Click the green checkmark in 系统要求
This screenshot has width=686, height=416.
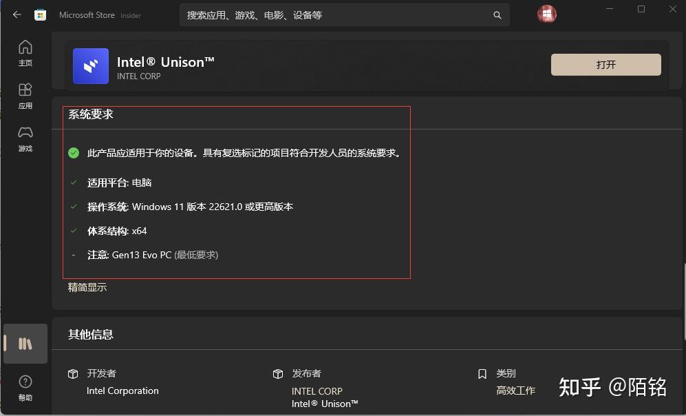(73, 153)
